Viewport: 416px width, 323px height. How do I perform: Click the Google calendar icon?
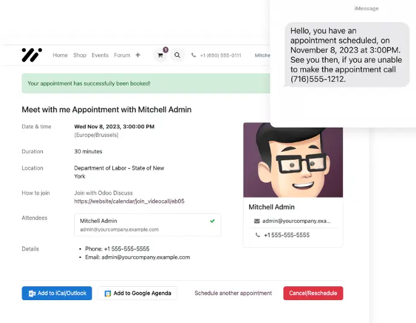(x=108, y=293)
